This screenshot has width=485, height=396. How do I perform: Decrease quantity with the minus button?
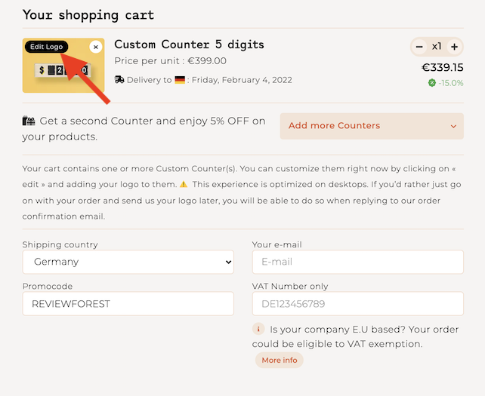(419, 47)
